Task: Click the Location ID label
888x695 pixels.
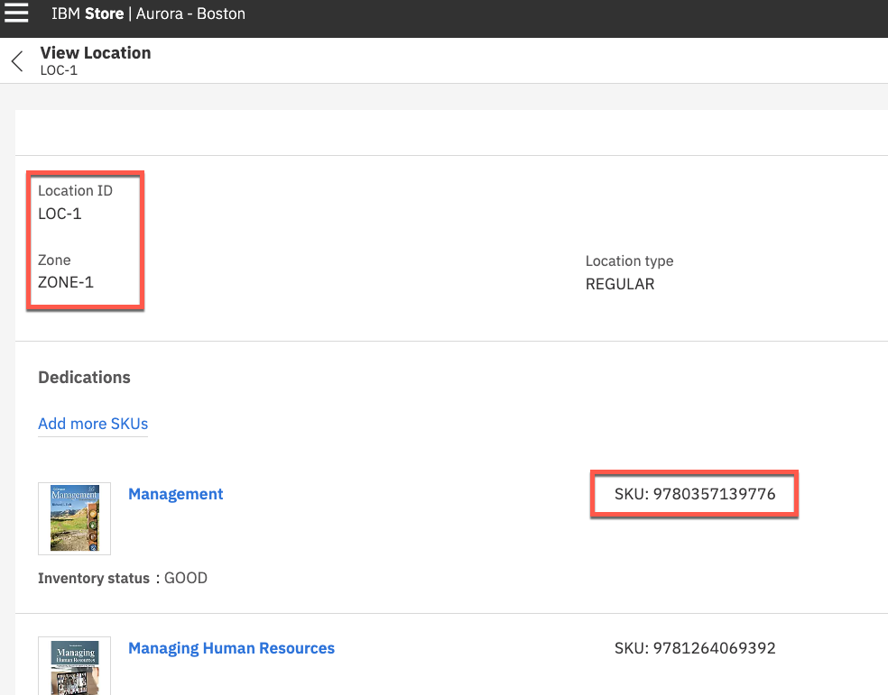Action: pos(75,190)
